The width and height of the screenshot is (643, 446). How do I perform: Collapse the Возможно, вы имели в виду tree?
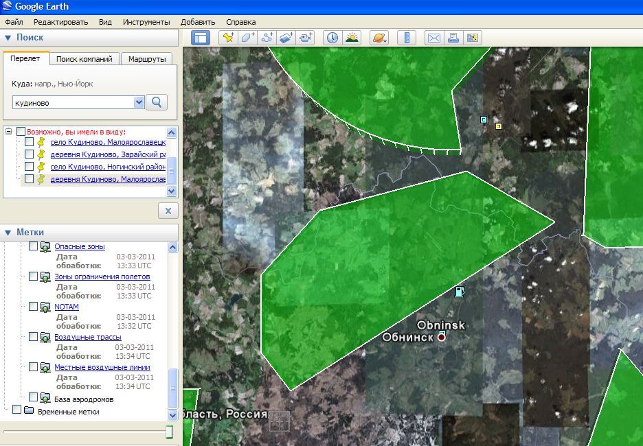tap(9, 132)
